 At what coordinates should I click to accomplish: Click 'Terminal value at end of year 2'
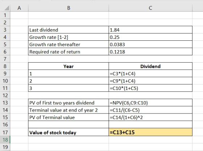click(x=69, y=110)
